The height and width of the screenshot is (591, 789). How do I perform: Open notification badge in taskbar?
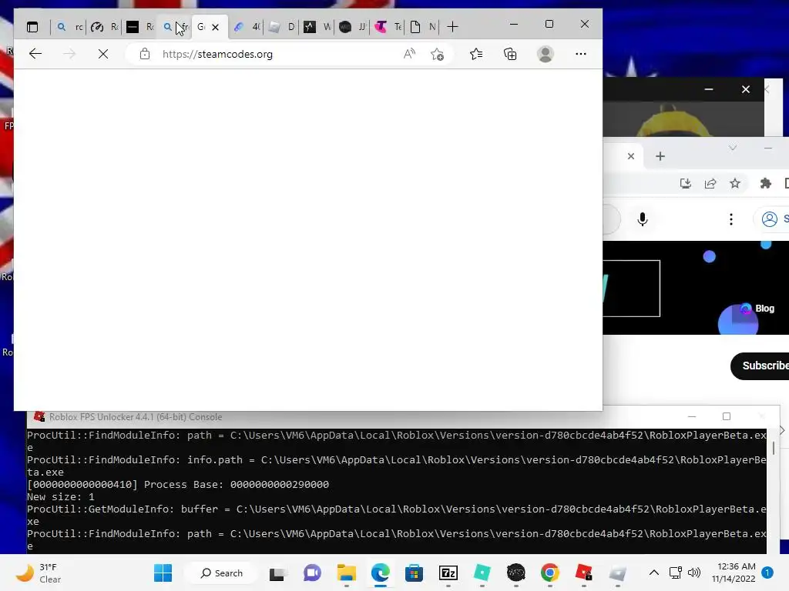point(767,573)
